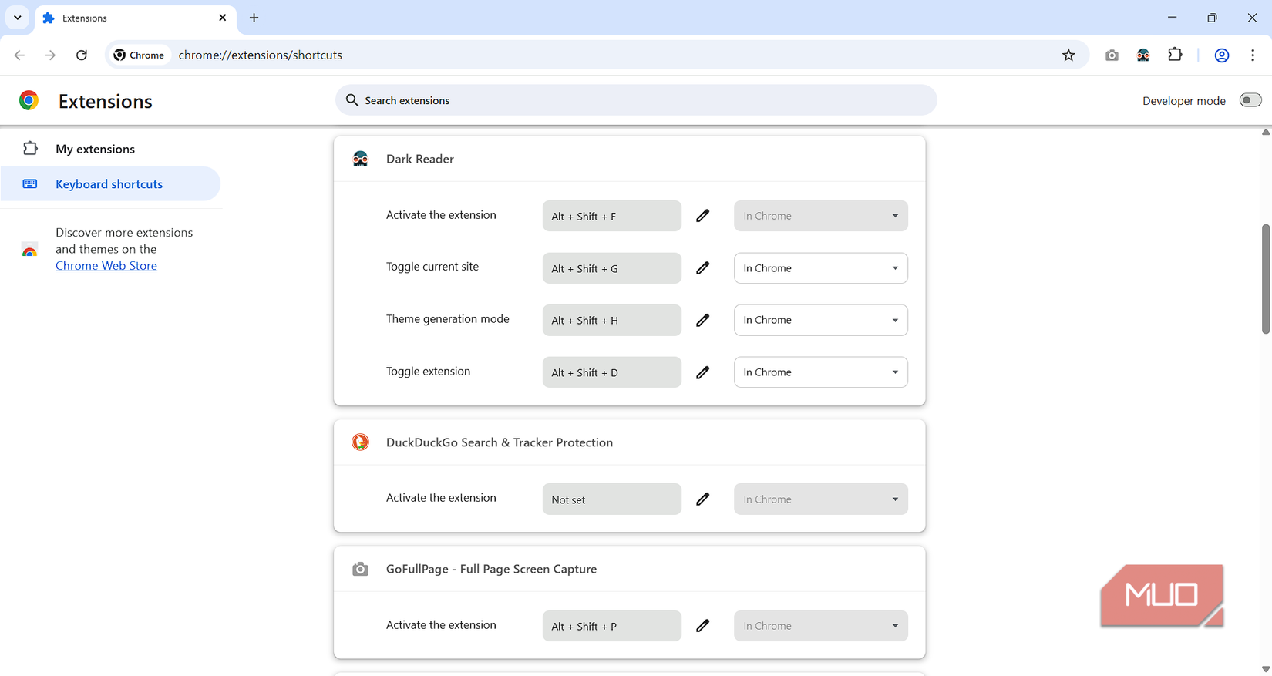Image resolution: width=1272 pixels, height=676 pixels.
Task: Click DuckDuckGo Search & Tracker Protection title
Action: click(500, 442)
